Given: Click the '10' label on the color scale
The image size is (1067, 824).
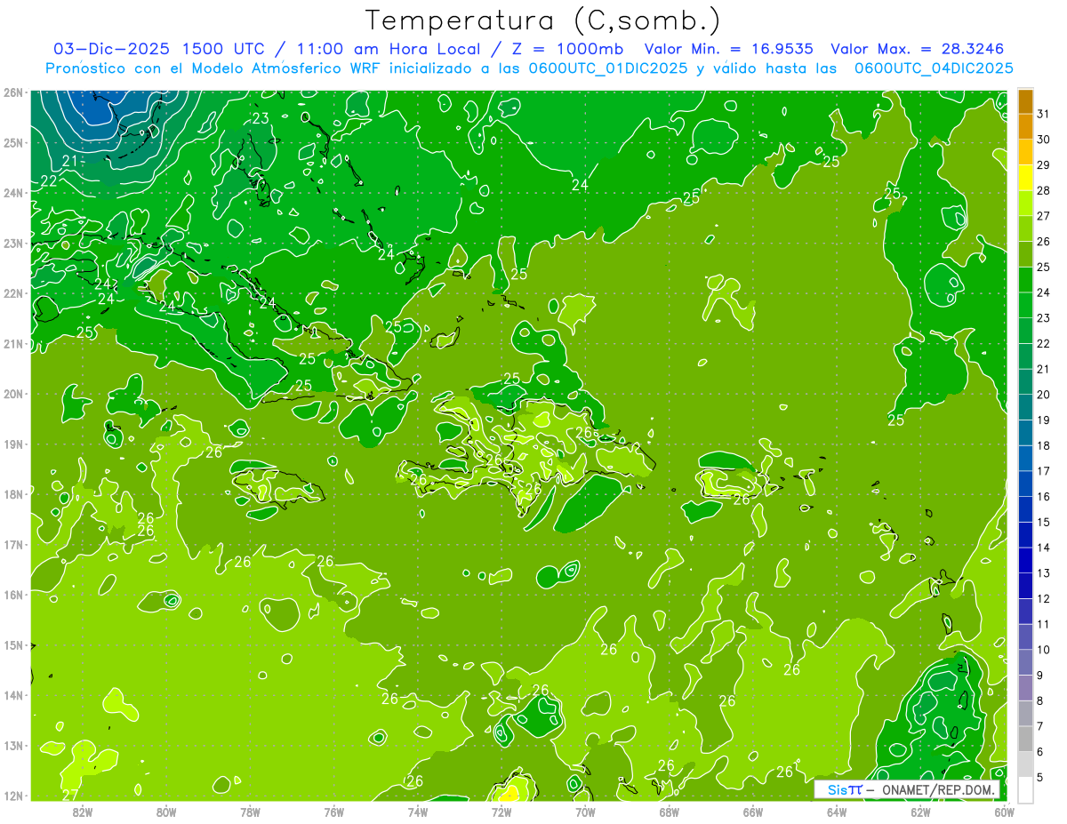Looking at the screenshot, I should [x=1044, y=650].
